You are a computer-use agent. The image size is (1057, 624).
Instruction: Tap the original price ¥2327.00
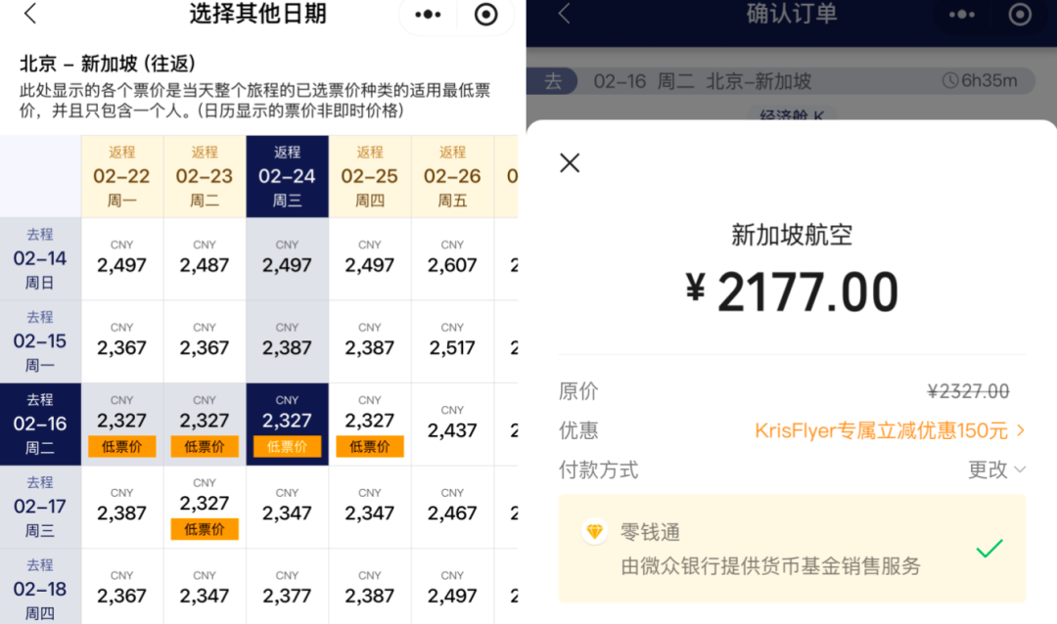point(968,391)
